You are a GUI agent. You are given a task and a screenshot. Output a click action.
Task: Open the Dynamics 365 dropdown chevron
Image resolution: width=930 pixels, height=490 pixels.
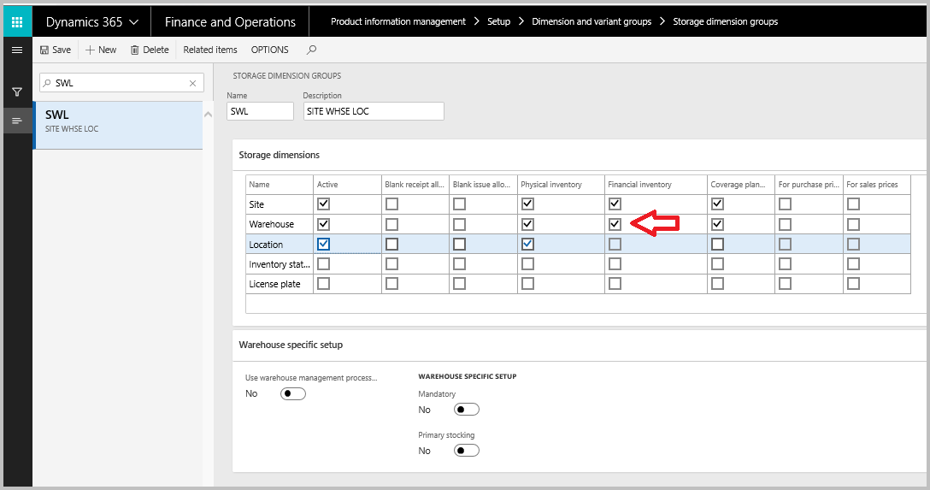click(134, 22)
